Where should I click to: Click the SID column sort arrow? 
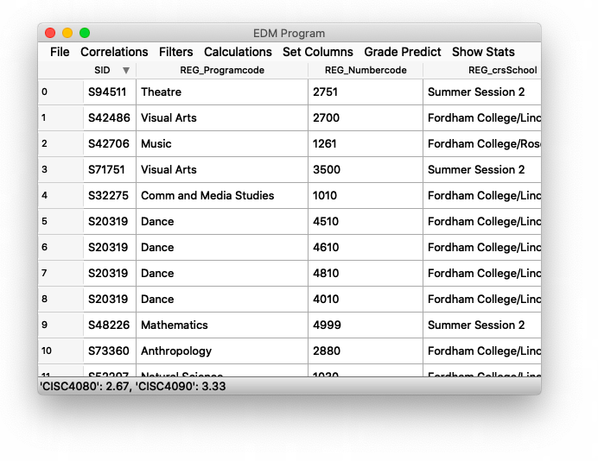pos(125,70)
